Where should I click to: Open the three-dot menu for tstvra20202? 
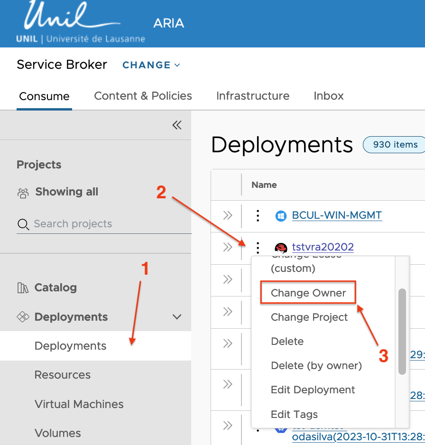point(258,247)
